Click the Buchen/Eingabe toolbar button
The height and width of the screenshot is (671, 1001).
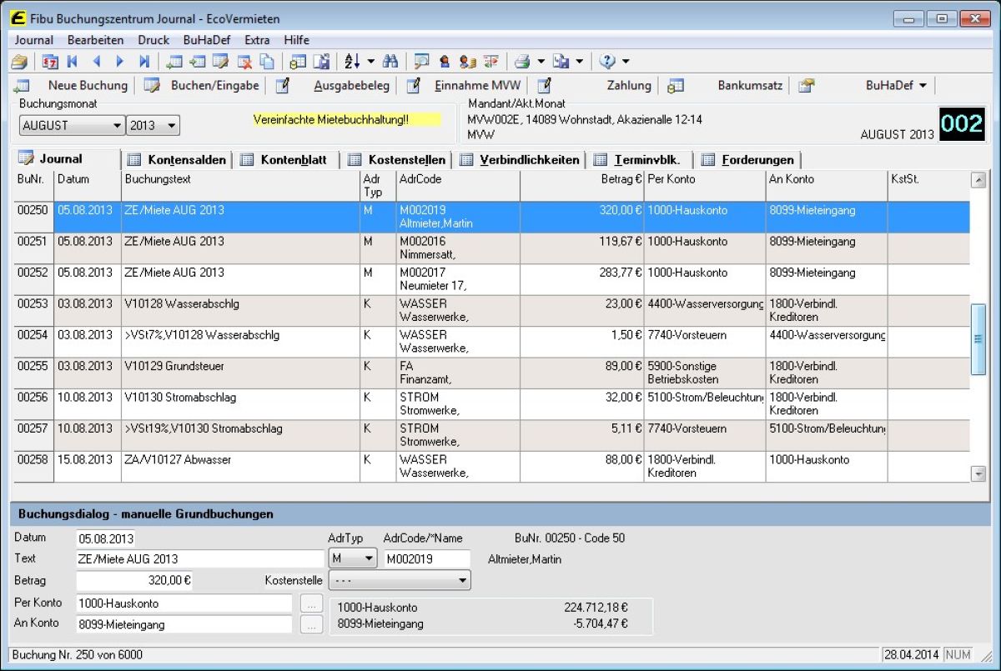pyautogui.click(x=202, y=85)
